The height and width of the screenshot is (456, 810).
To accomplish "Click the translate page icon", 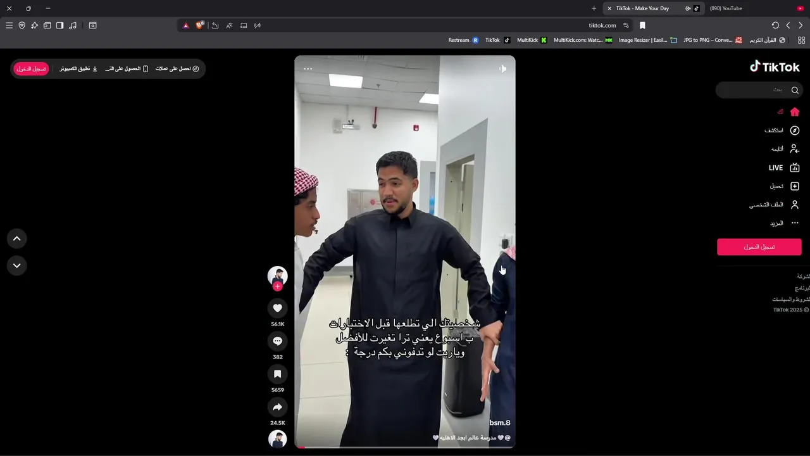I will (229, 25).
